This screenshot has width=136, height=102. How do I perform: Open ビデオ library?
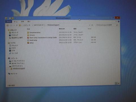tap(13, 51)
